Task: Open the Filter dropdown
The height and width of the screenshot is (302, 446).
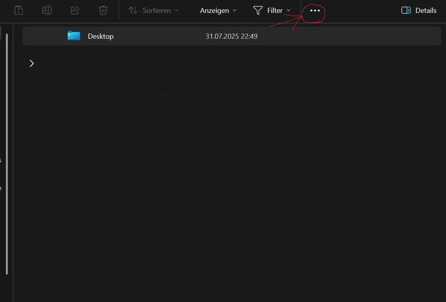Action: (x=272, y=11)
